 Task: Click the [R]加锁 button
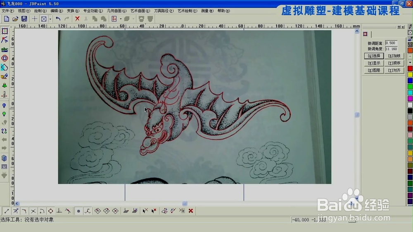394,56
